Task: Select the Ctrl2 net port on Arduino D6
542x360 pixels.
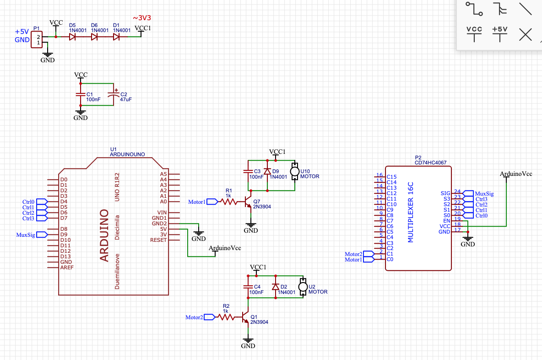Action: (42, 213)
